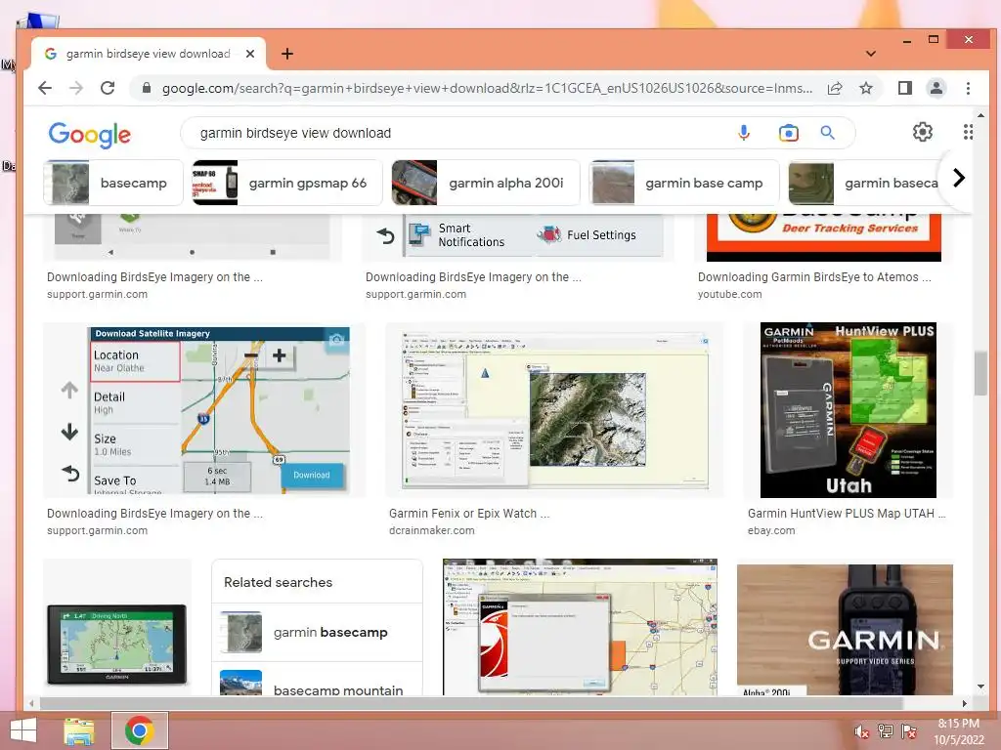1001x750 pixels.
Task: Click the vertical scrollbar thumb
Action: [x=980, y=372]
